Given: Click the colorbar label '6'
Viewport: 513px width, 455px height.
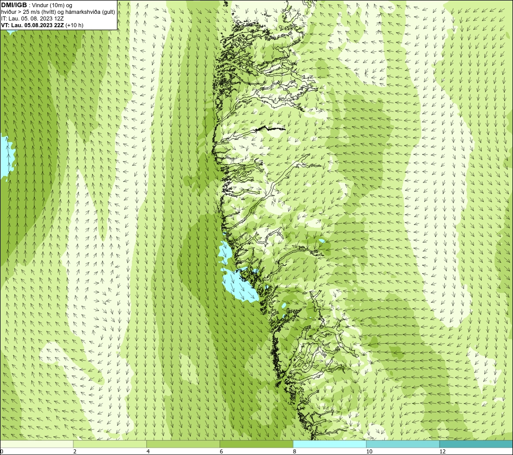Looking at the screenshot, I should 222,451.
